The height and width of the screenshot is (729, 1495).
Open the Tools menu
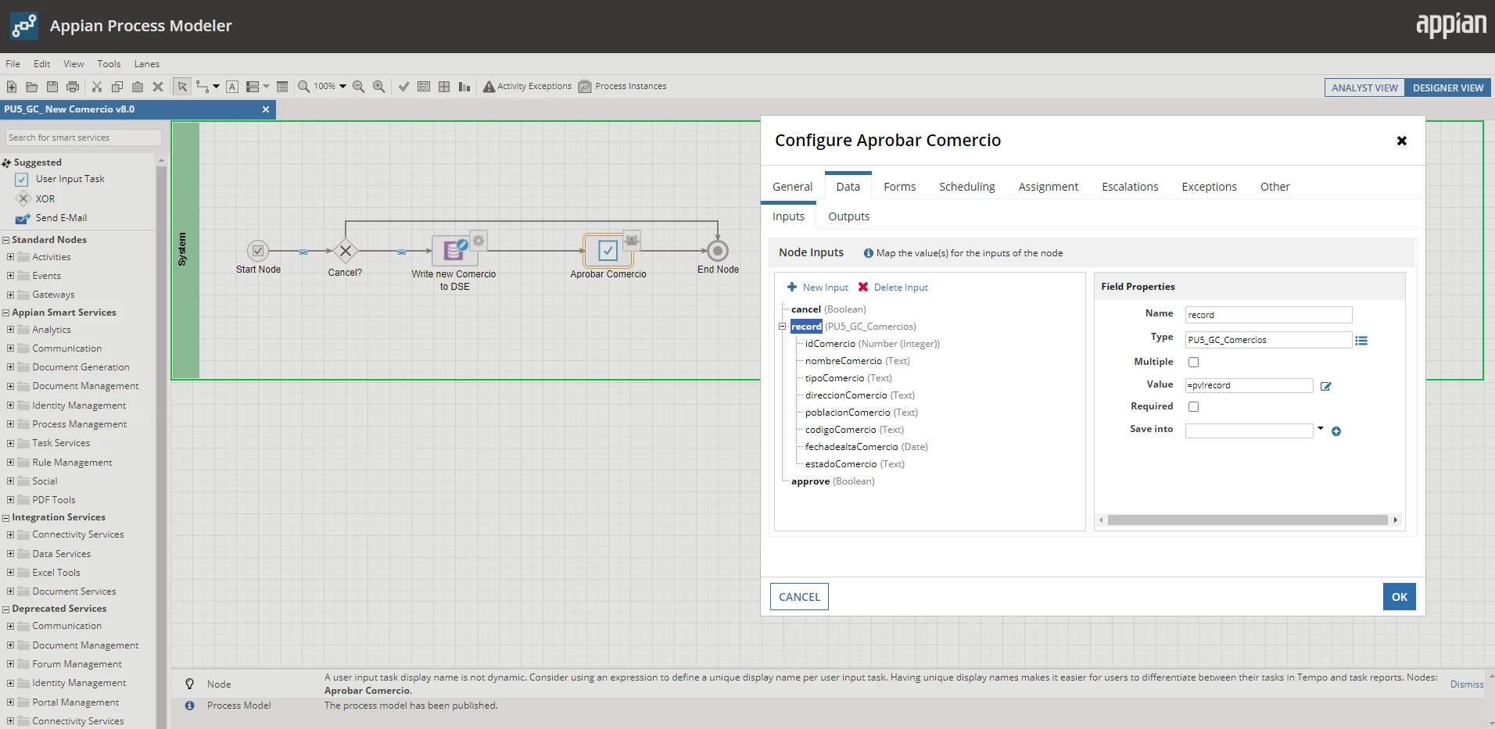click(x=109, y=64)
